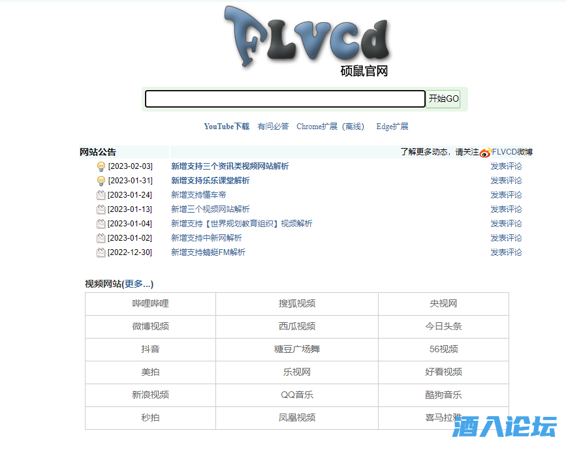This screenshot has width=566, height=454.
Task: Open the FLVCD微博 link
Action: coord(512,152)
